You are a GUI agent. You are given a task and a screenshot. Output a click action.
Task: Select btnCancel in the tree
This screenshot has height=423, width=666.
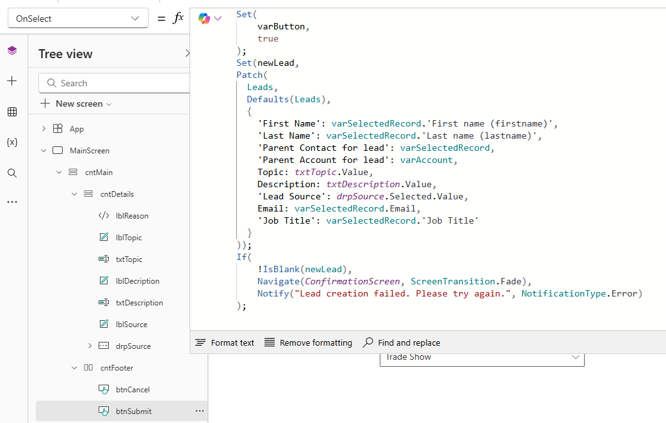click(133, 390)
